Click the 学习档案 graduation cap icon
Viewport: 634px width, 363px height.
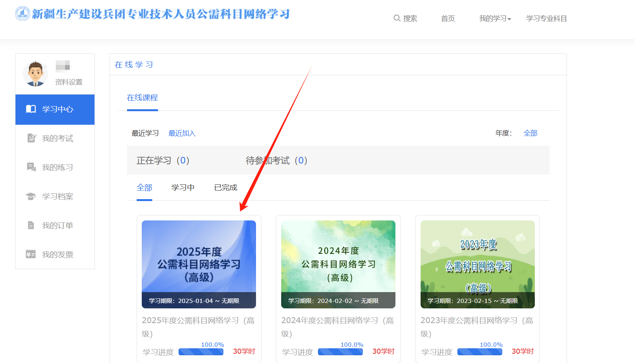[x=31, y=196]
